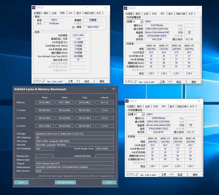This screenshot has height=195, width=219.
Task: Click serial number D4C1723F
Action: [157, 39]
